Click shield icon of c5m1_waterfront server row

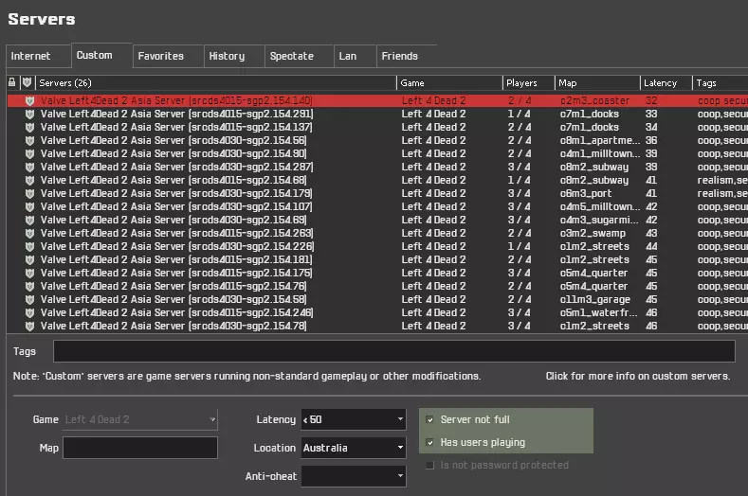30,312
